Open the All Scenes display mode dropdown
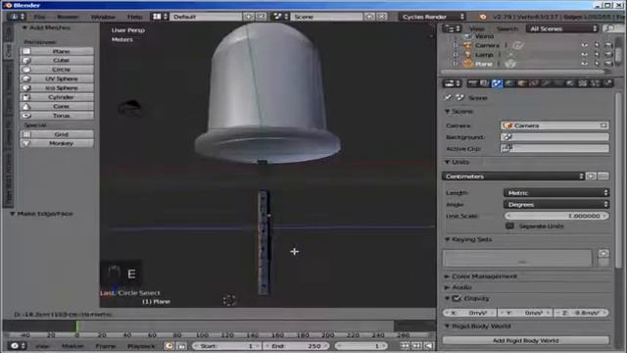This screenshot has height=353, width=627. [562, 28]
